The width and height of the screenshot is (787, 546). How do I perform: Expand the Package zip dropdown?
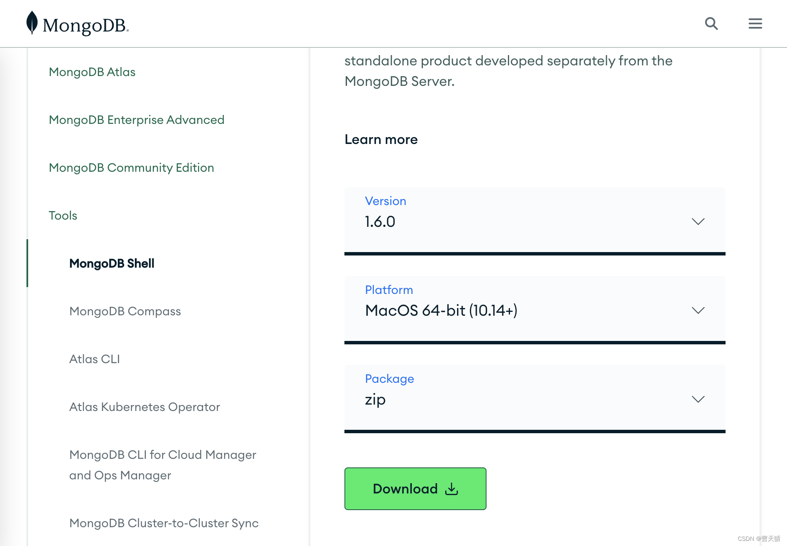pos(535,399)
